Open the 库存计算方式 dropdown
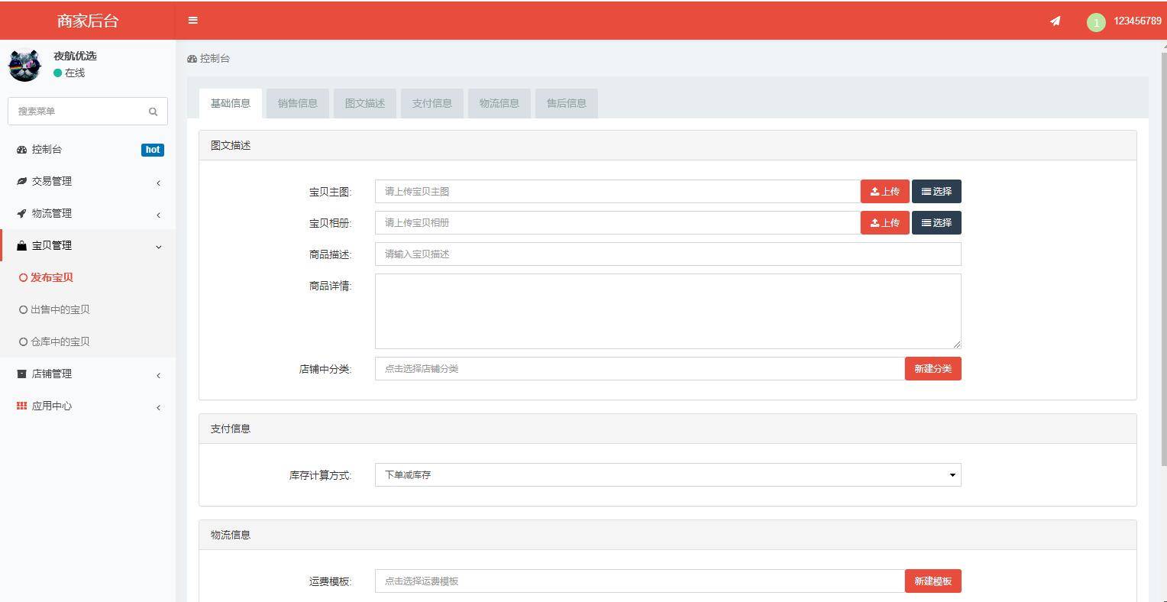The height and width of the screenshot is (602, 1167). click(x=668, y=475)
